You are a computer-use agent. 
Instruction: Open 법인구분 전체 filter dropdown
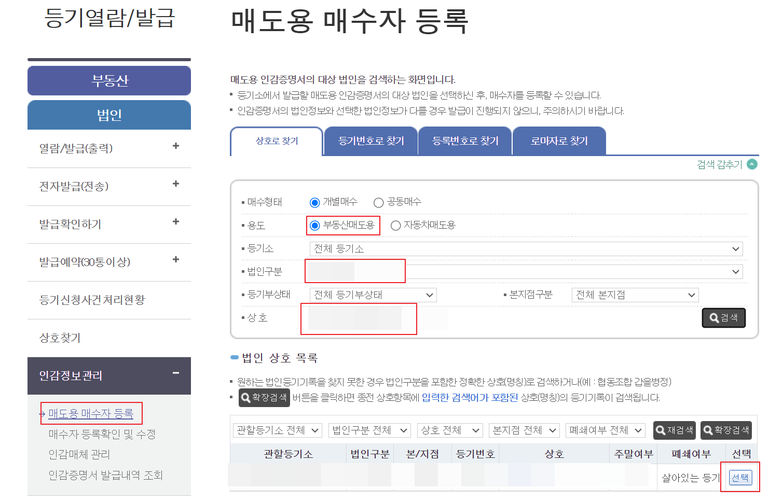[x=369, y=430]
